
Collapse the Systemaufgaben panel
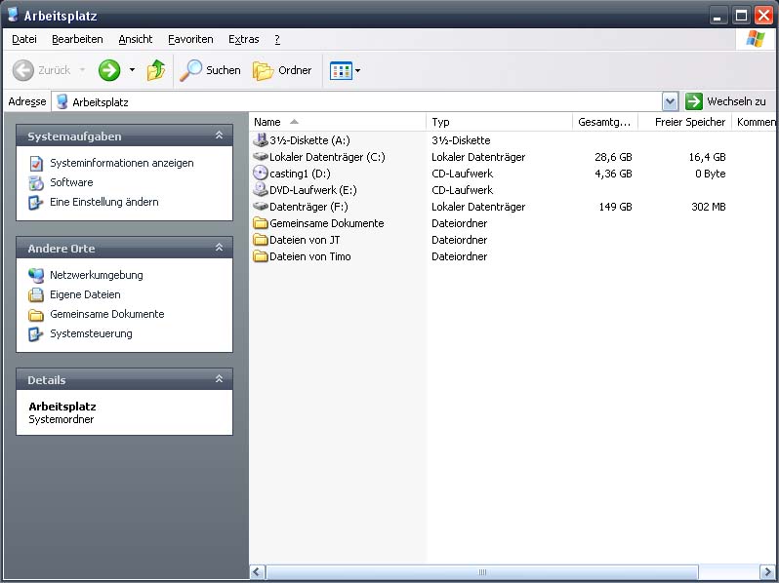tap(219, 136)
